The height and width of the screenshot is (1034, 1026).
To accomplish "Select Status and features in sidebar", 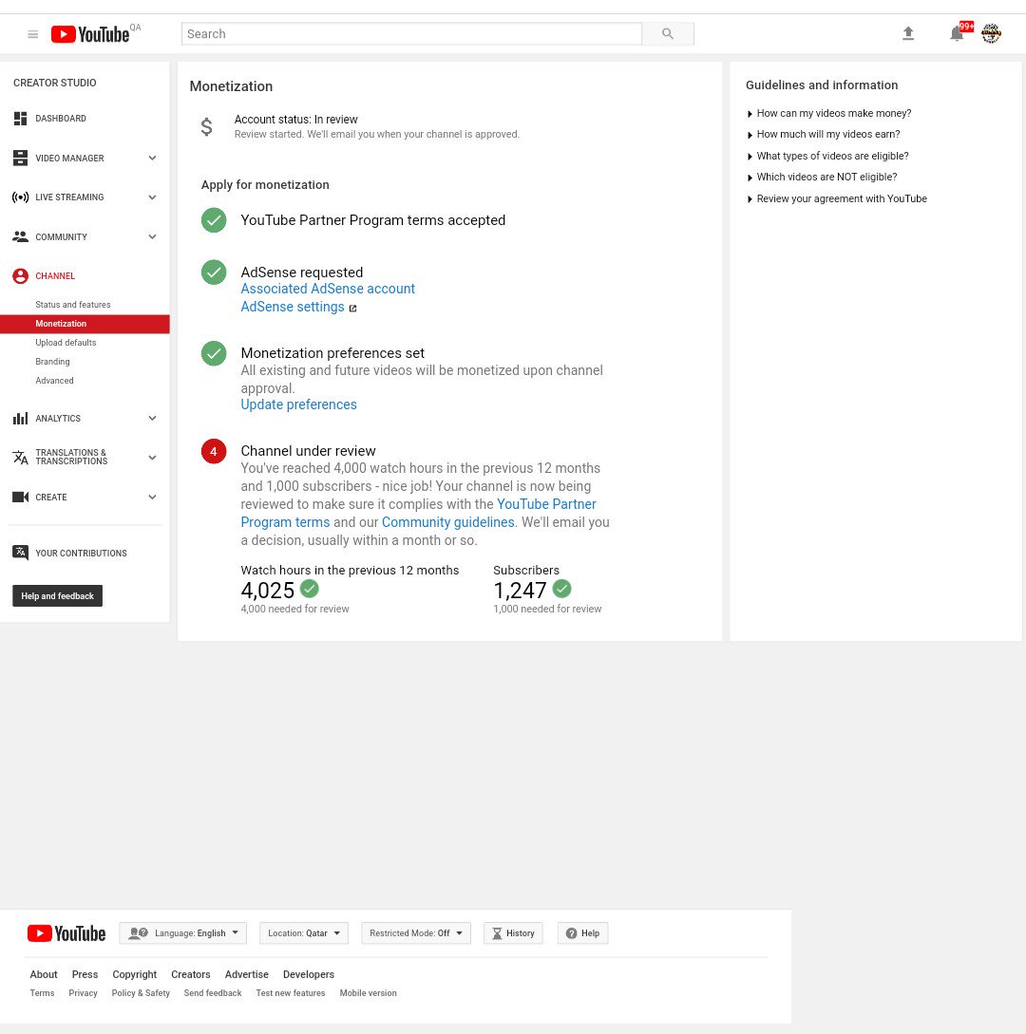I will (x=72, y=305).
